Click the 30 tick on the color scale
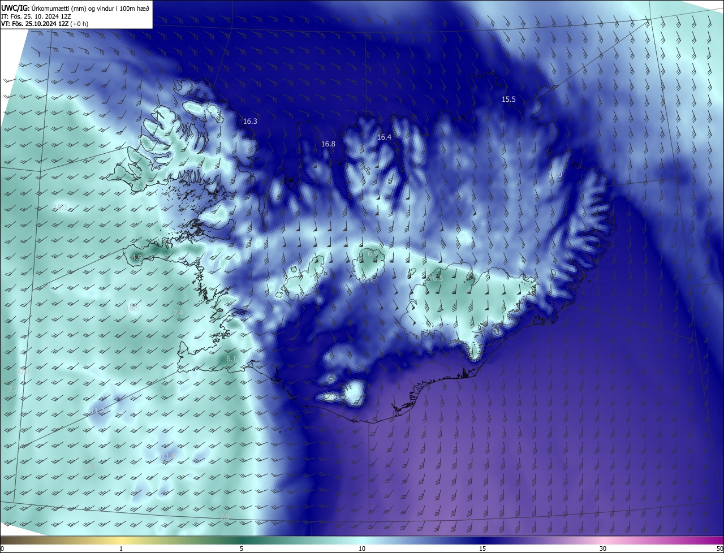Screen dimensions: 724x553 click(603, 548)
